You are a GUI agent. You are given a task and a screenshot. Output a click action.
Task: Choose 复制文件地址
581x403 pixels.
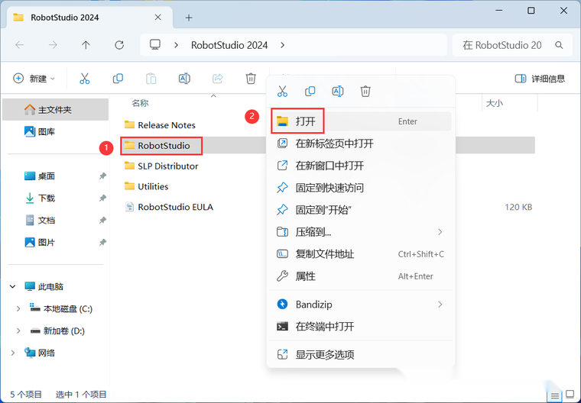360,254
